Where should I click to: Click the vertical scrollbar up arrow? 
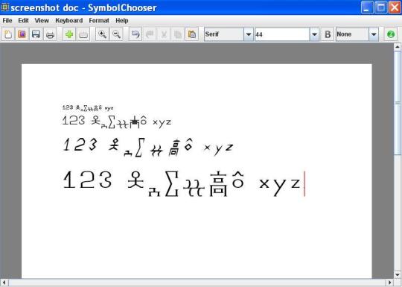[x=398, y=47]
